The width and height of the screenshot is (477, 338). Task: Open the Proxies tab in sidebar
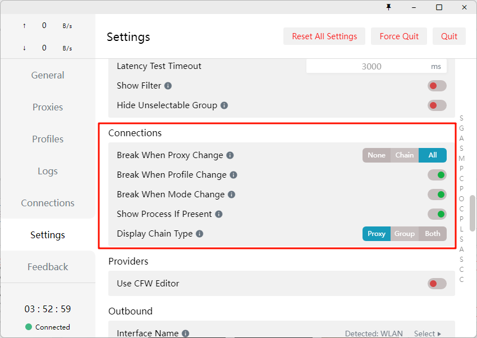[48, 107]
